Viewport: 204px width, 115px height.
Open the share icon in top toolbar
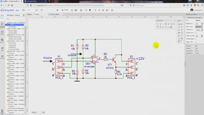pyautogui.click(x=95, y=10)
